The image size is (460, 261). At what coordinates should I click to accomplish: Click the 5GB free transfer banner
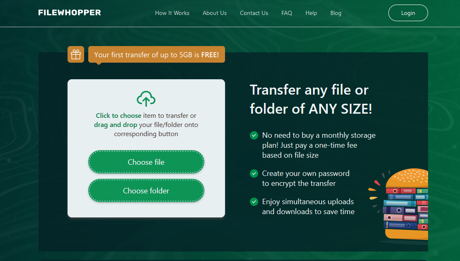click(x=157, y=54)
